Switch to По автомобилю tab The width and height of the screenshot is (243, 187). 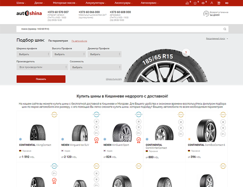click(x=79, y=41)
